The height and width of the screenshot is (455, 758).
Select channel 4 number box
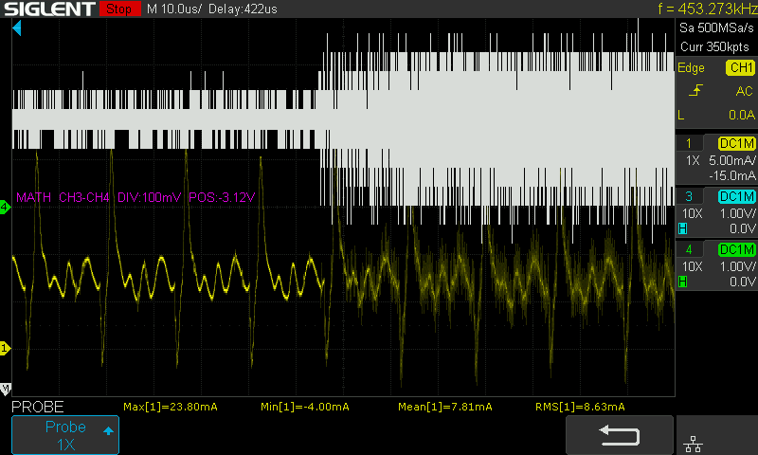689,249
